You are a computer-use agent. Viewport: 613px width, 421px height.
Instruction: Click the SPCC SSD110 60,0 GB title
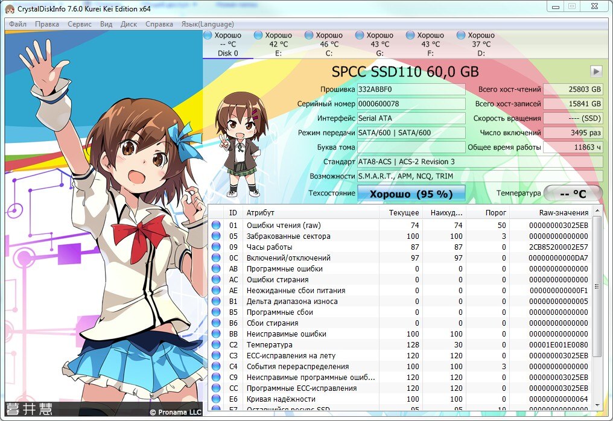[405, 72]
